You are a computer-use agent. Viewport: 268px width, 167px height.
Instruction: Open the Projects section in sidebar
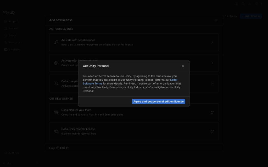coord(14,21)
